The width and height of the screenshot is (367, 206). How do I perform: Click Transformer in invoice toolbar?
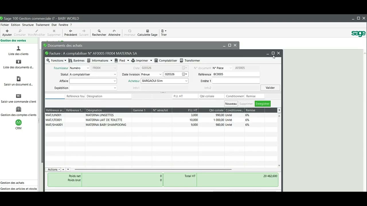coord(190,60)
